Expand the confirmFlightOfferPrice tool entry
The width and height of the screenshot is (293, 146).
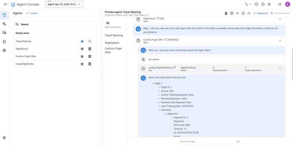280,69
